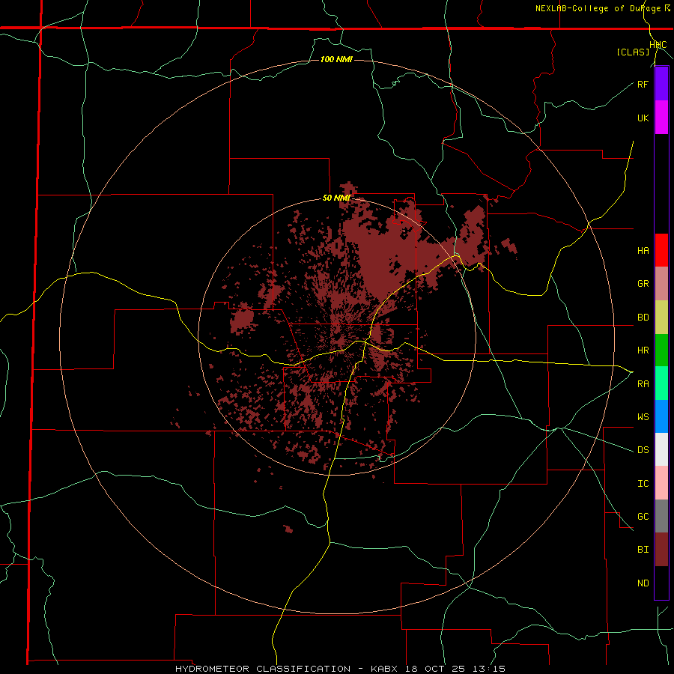Click the 'BD' legend label
Image resolution: width=674 pixels, height=674 pixels.
click(x=643, y=318)
